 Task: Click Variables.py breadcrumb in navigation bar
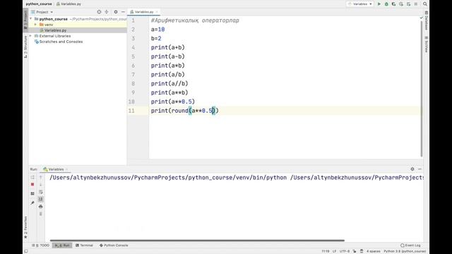tap(69, 4)
